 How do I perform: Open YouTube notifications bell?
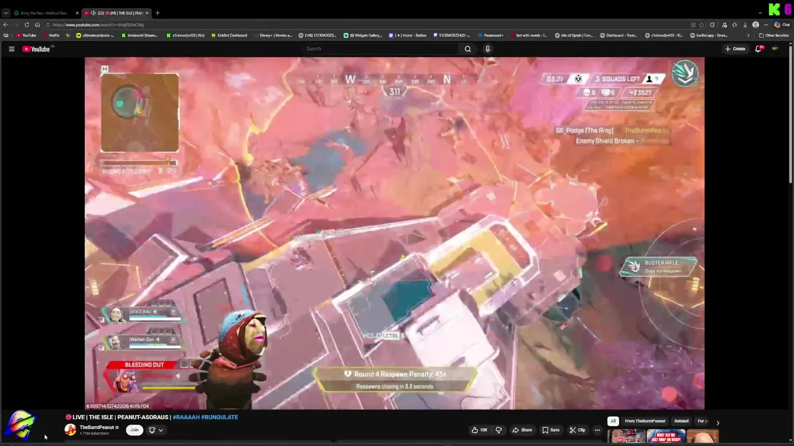click(758, 49)
